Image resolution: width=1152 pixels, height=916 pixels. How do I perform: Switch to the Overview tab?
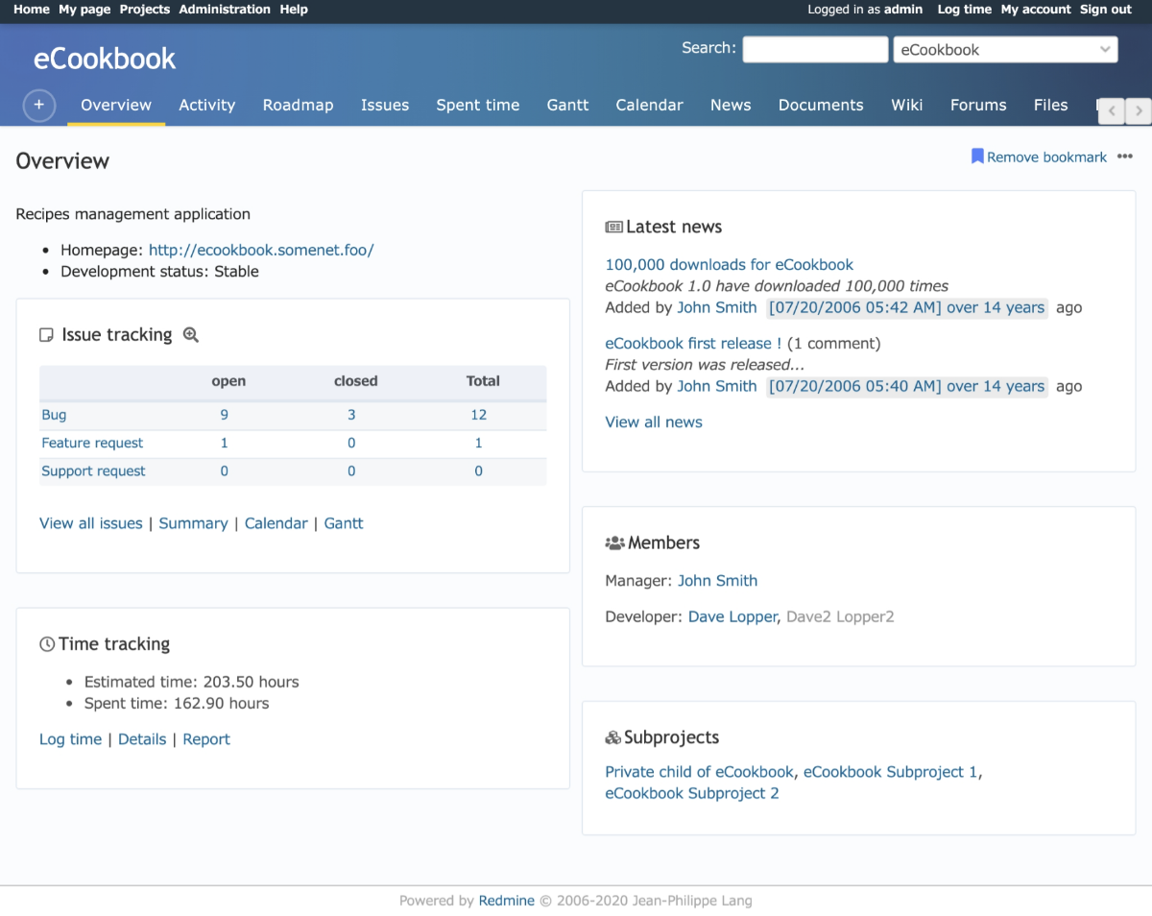click(116, 105)
